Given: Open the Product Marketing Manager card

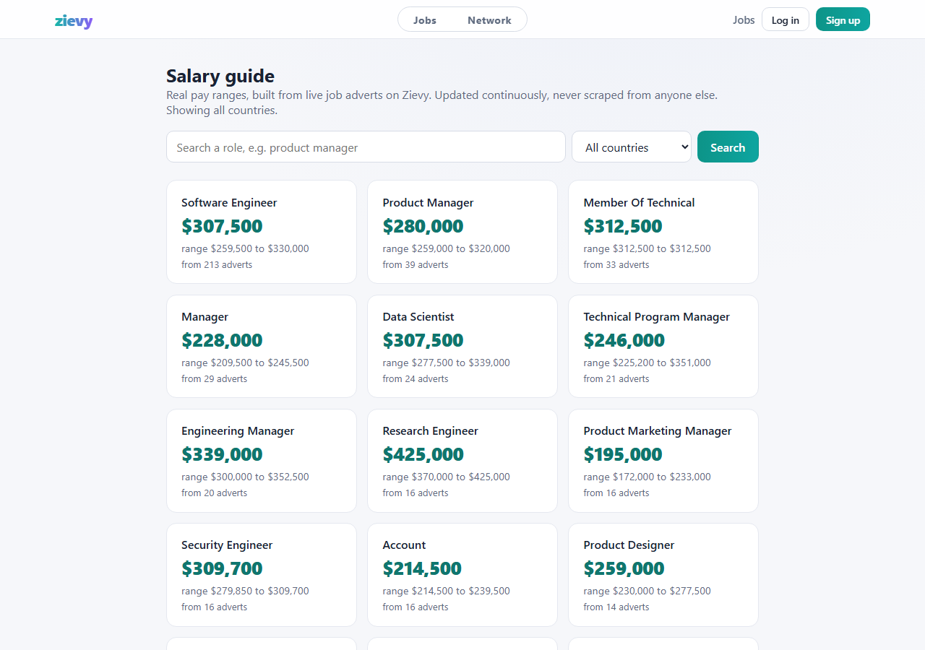Looking at the screenshot, I should point(663,460).
